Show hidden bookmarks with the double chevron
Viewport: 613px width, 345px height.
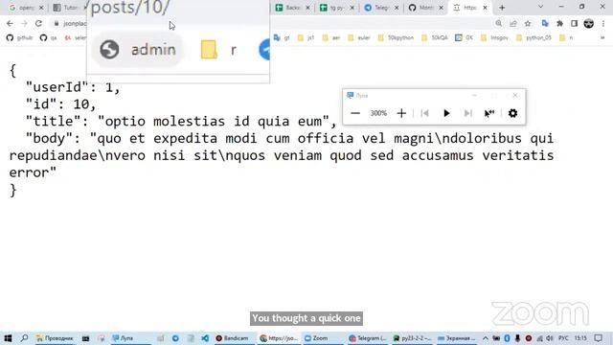pyautogui.click(x=602, y=38)
